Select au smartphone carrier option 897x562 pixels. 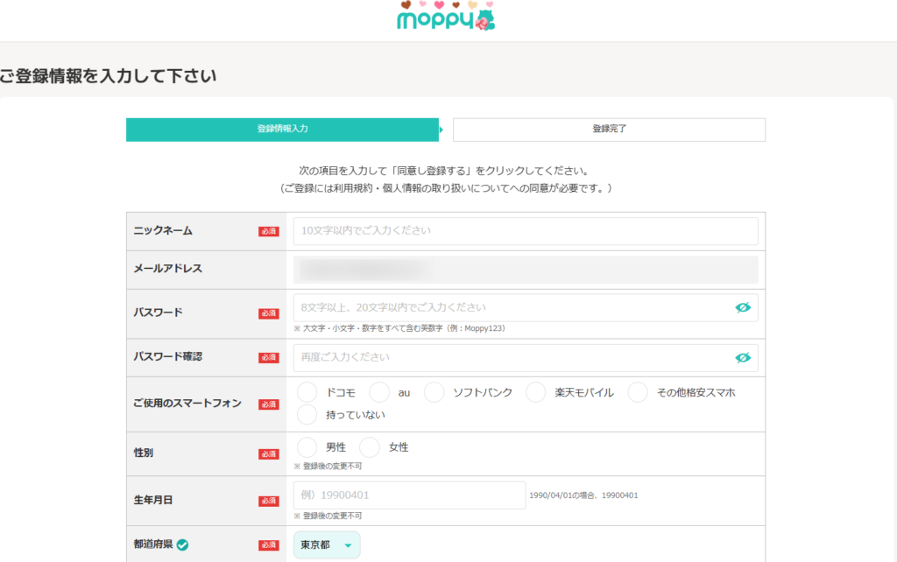pos(379,392)
